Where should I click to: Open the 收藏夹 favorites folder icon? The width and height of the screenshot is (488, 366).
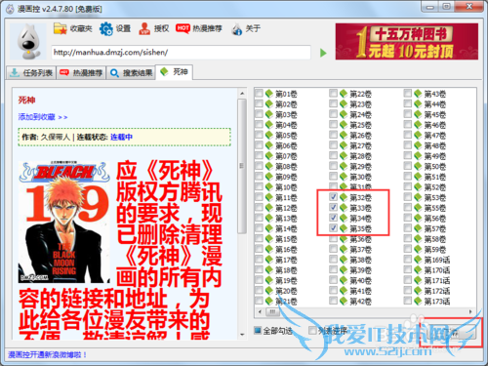pos(60,28)
